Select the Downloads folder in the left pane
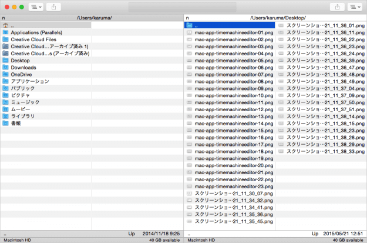Screen dimensions: 367x243 [23, 67]
